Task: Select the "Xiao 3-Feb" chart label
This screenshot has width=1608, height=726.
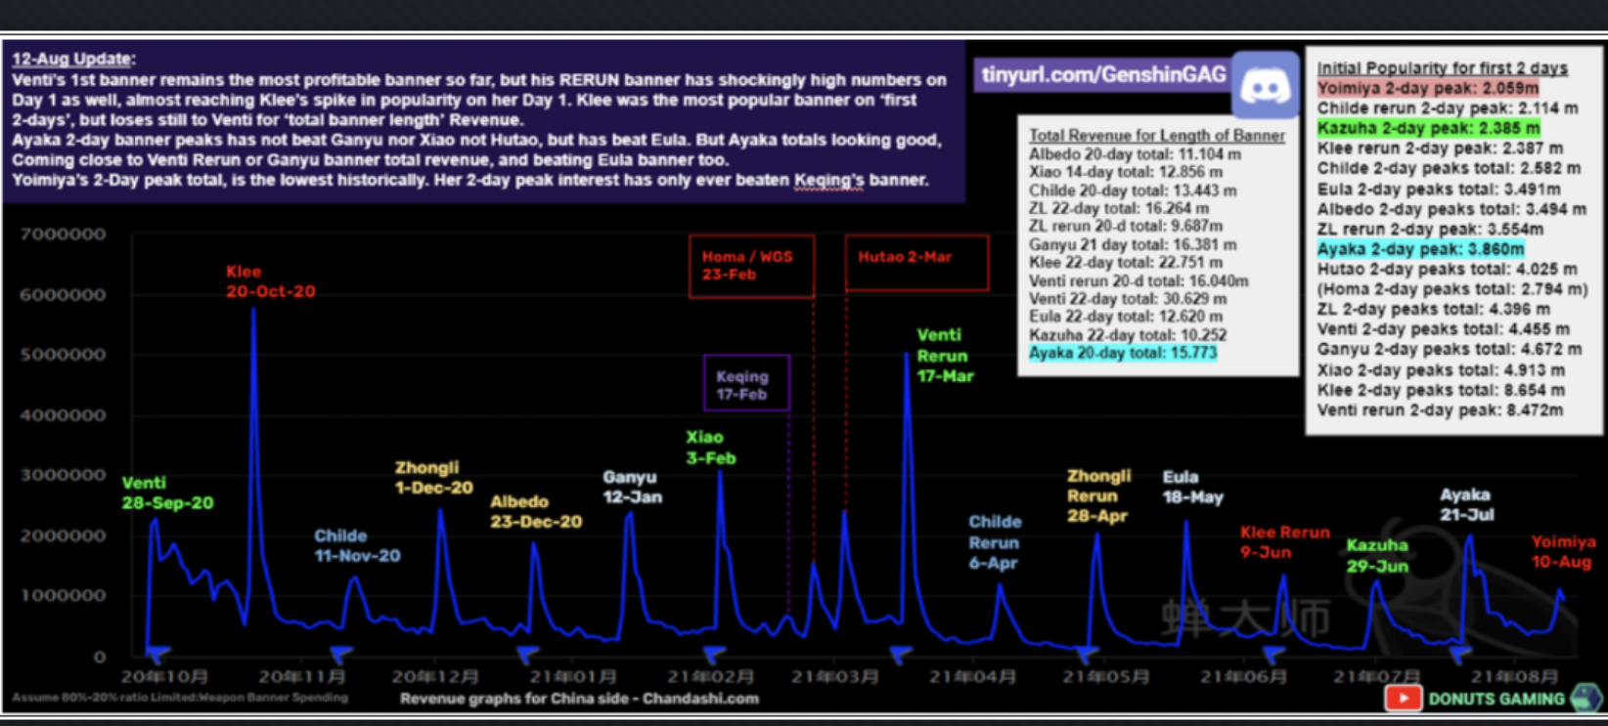Action: (710, 448)
